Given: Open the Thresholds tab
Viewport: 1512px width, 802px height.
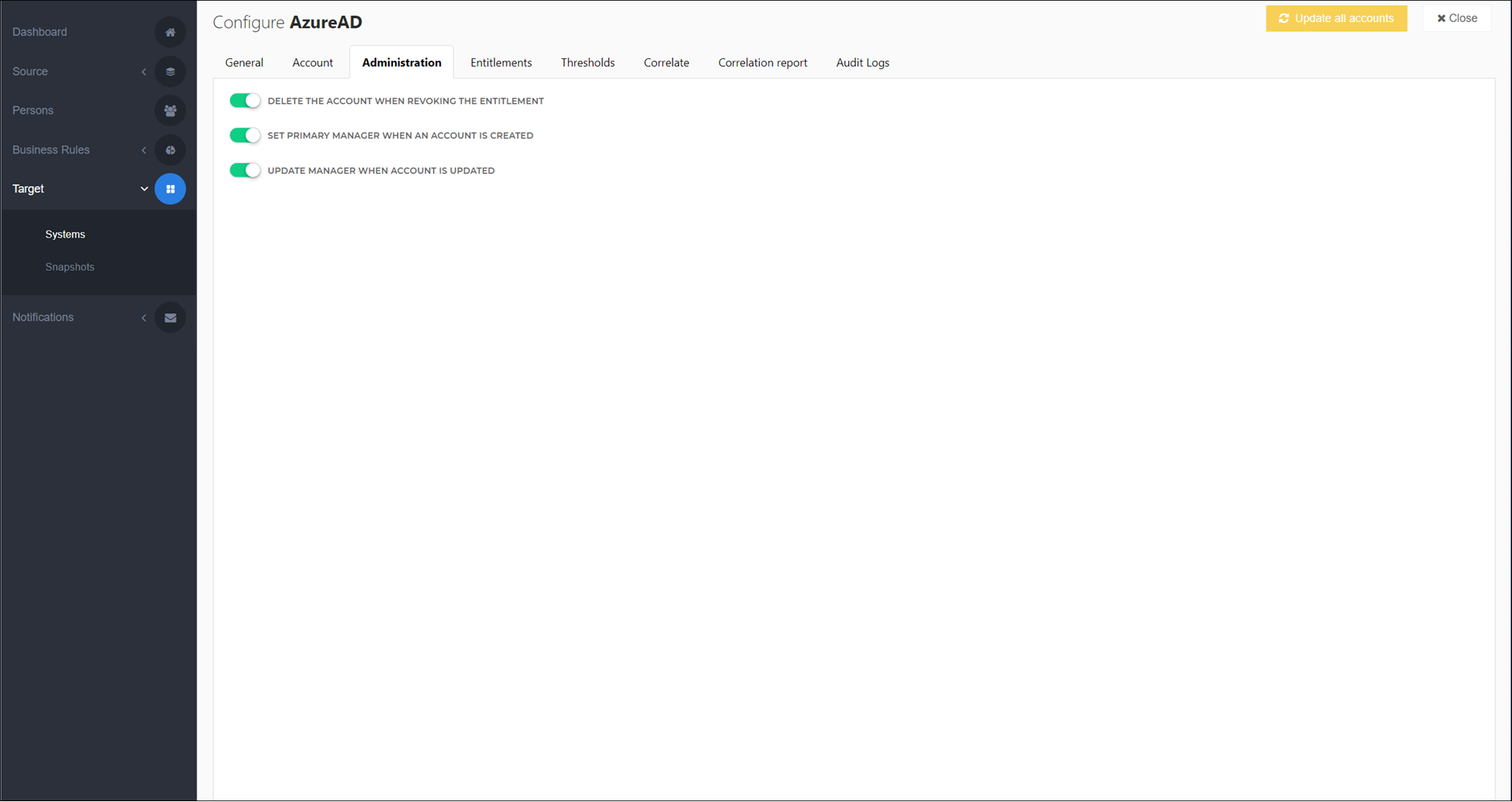Looking at the screenshot, I should [x=587, y=63].
